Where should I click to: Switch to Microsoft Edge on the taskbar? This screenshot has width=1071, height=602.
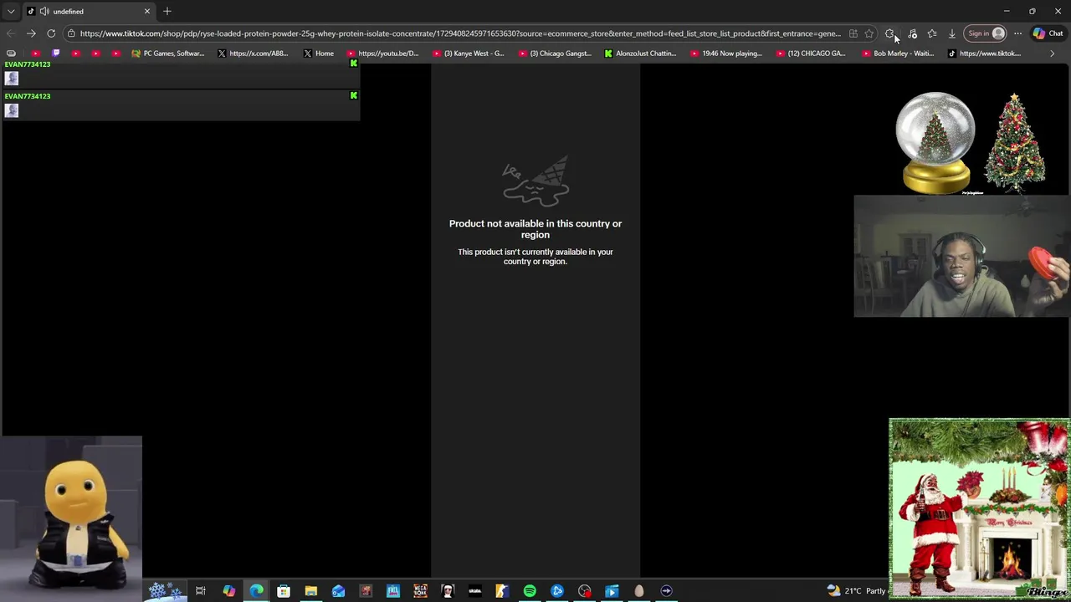tap(256, 591)
